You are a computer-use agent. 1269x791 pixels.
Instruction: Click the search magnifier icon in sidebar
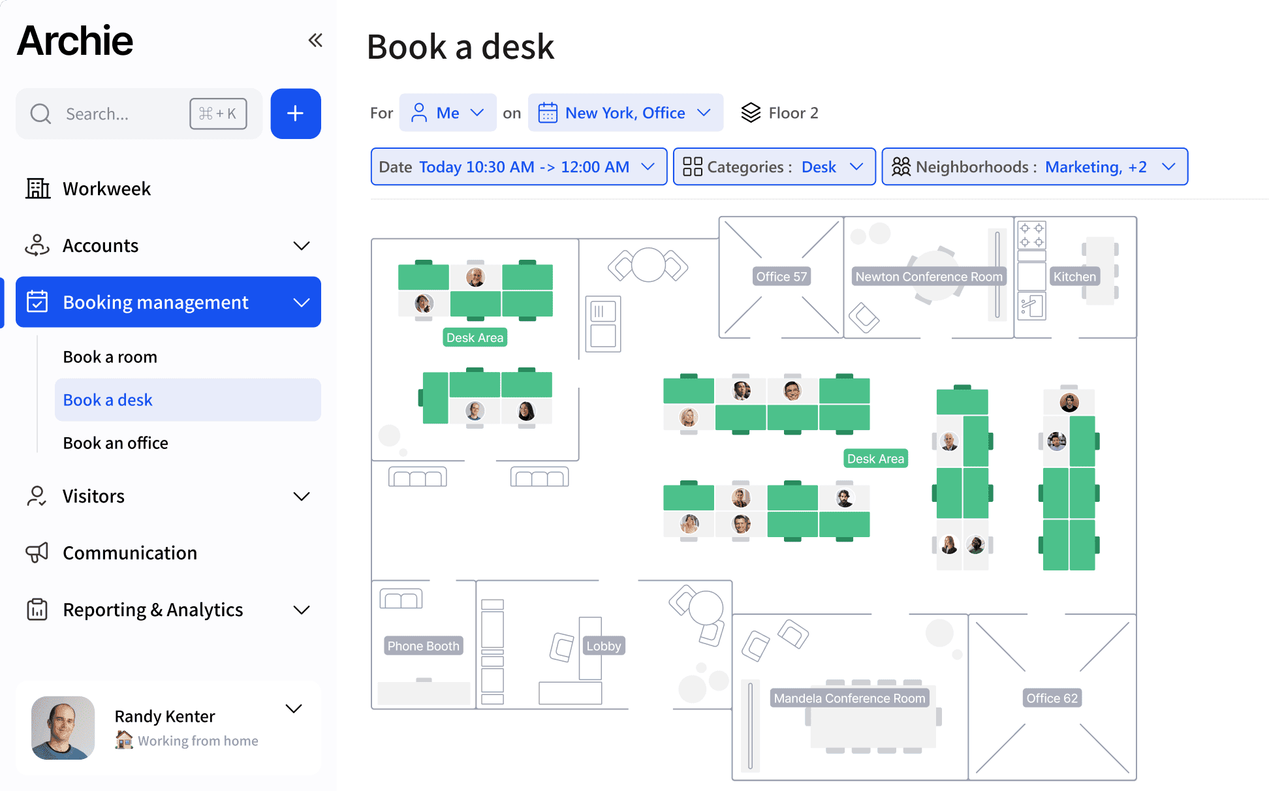[x=40, y=114]
